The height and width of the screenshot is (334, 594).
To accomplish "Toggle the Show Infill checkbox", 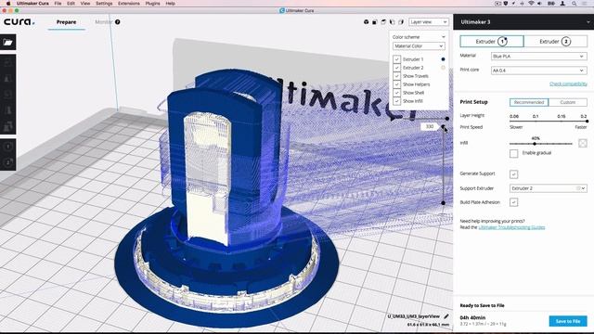I will tap(396, 101).
